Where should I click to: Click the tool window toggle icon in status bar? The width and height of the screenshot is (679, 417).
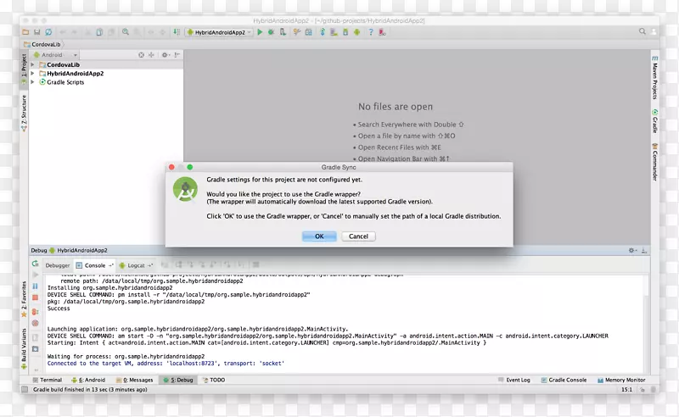pyautogui.click(x=25, y=389)
